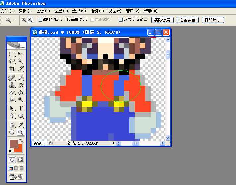Select the Clone Stamp tool
This screenshot has width=236, height=185.
[12, 85]
